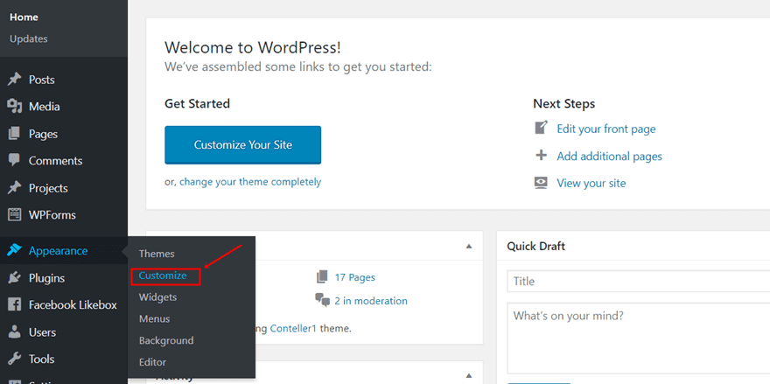
Task: Collapse the At a Glance panel arrow
Action: pyautogui.click(x=469, y=246)
